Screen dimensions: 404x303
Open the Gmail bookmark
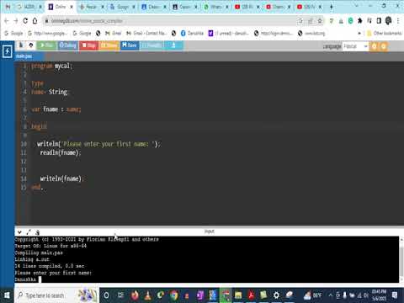(x=114, y=33)
